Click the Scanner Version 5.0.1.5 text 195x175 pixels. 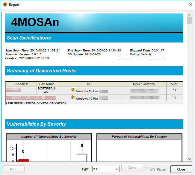[23, 54]
